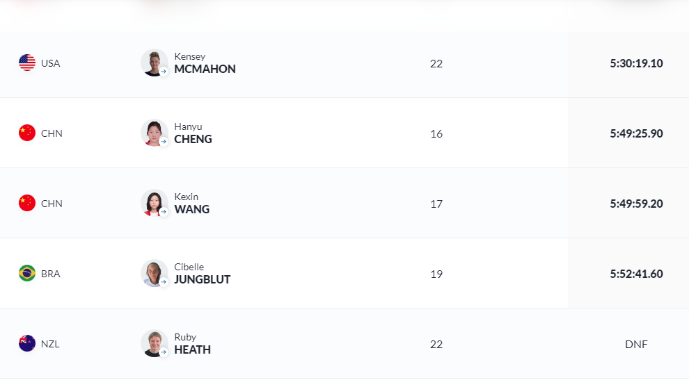Open Kensey MCMAHON athlete profile
Image resolution: width=689 pixels, height=387 pixels.
205,63
